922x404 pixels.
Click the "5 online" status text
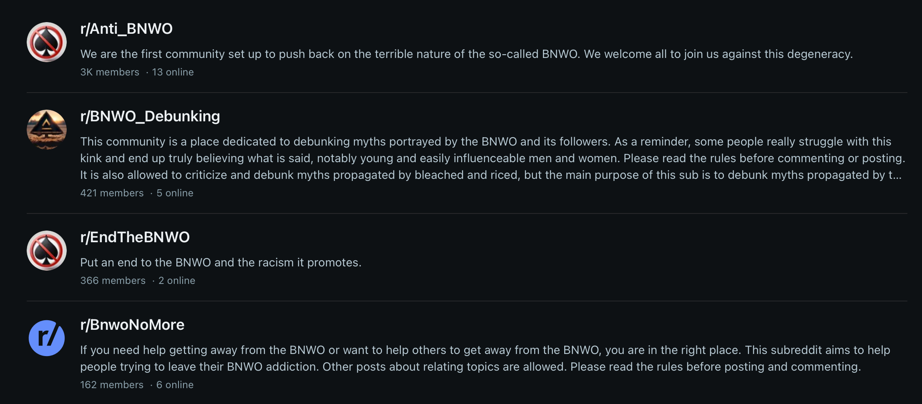[175, 193]
